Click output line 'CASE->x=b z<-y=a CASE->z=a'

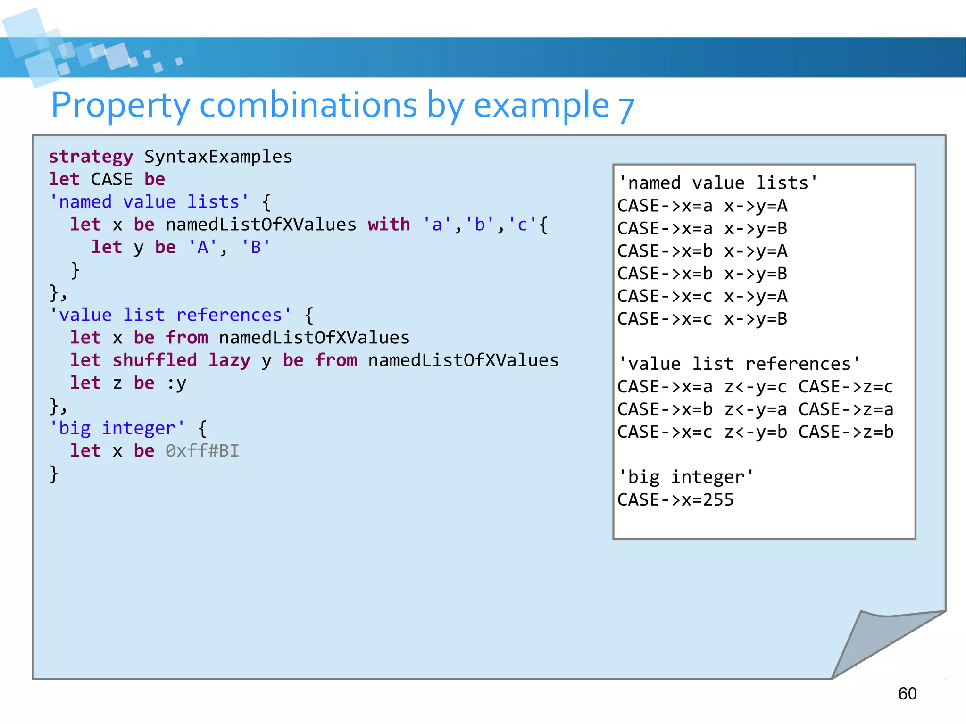pos(755,409)
